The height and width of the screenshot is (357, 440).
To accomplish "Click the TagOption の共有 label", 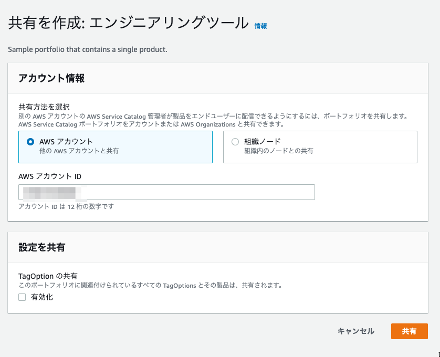I will 48,276.
